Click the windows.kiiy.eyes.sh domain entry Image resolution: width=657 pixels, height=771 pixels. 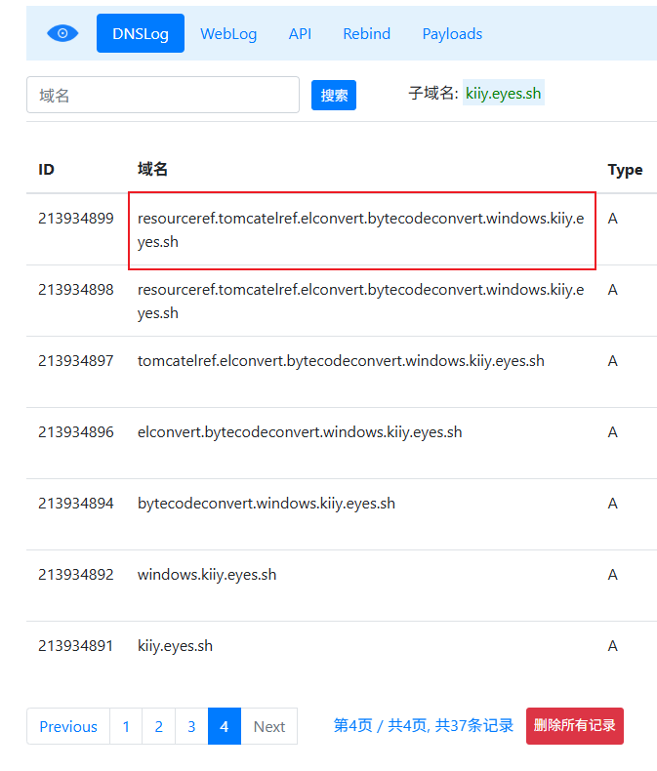pyautogui.click(x=207, y=575)
